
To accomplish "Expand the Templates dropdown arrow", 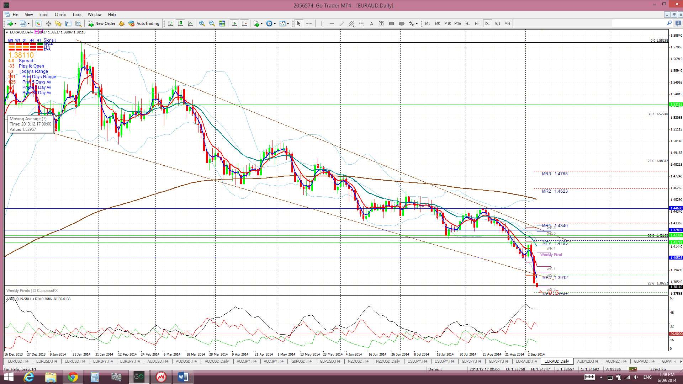I will coord(288,23).
